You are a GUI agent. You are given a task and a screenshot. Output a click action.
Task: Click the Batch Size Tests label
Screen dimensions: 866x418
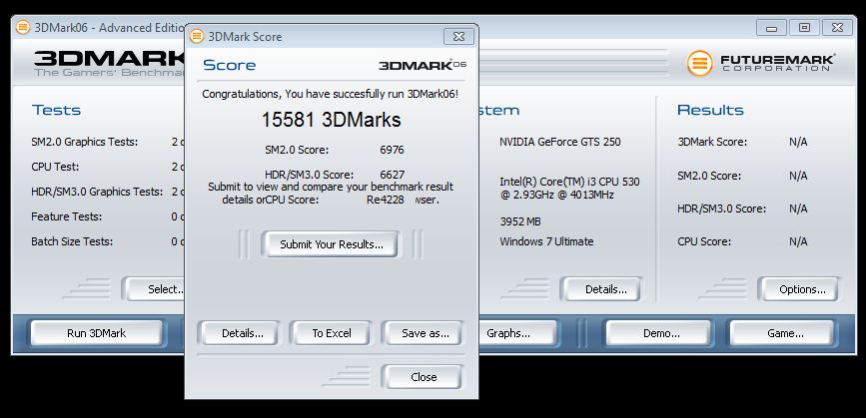[72, 241]
